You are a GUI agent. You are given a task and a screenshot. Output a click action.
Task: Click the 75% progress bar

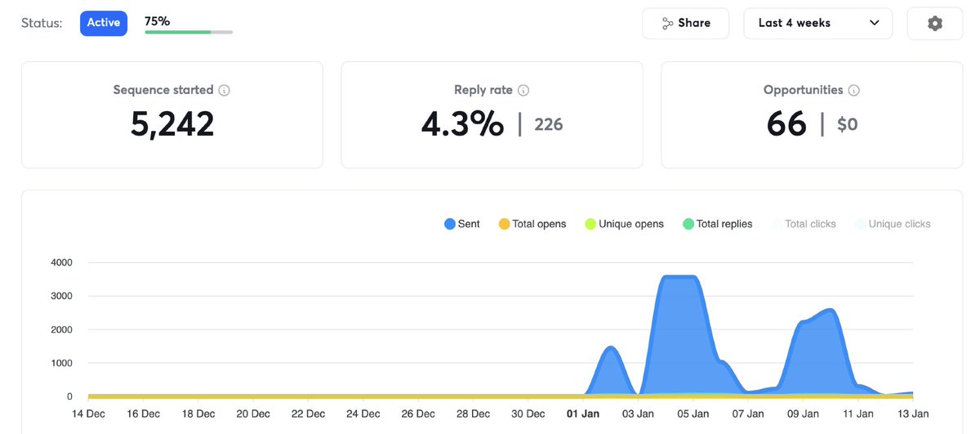pyautogui.click(x=189, y=33)
